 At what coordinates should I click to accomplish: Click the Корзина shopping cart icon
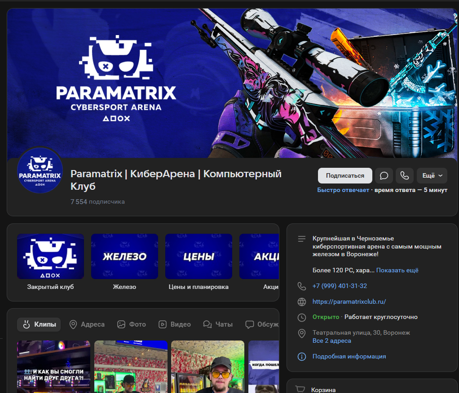click(x=300, y=389)
